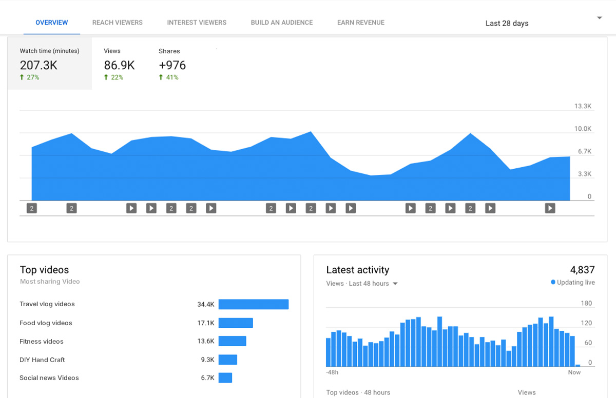Click the 6.7K axis label
Screen dimensions: 616x398
[585, 151]
